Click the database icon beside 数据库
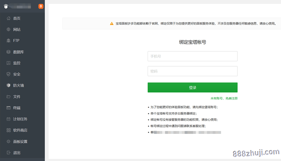This screenshot has width=281, height=161. pos(8,52)
